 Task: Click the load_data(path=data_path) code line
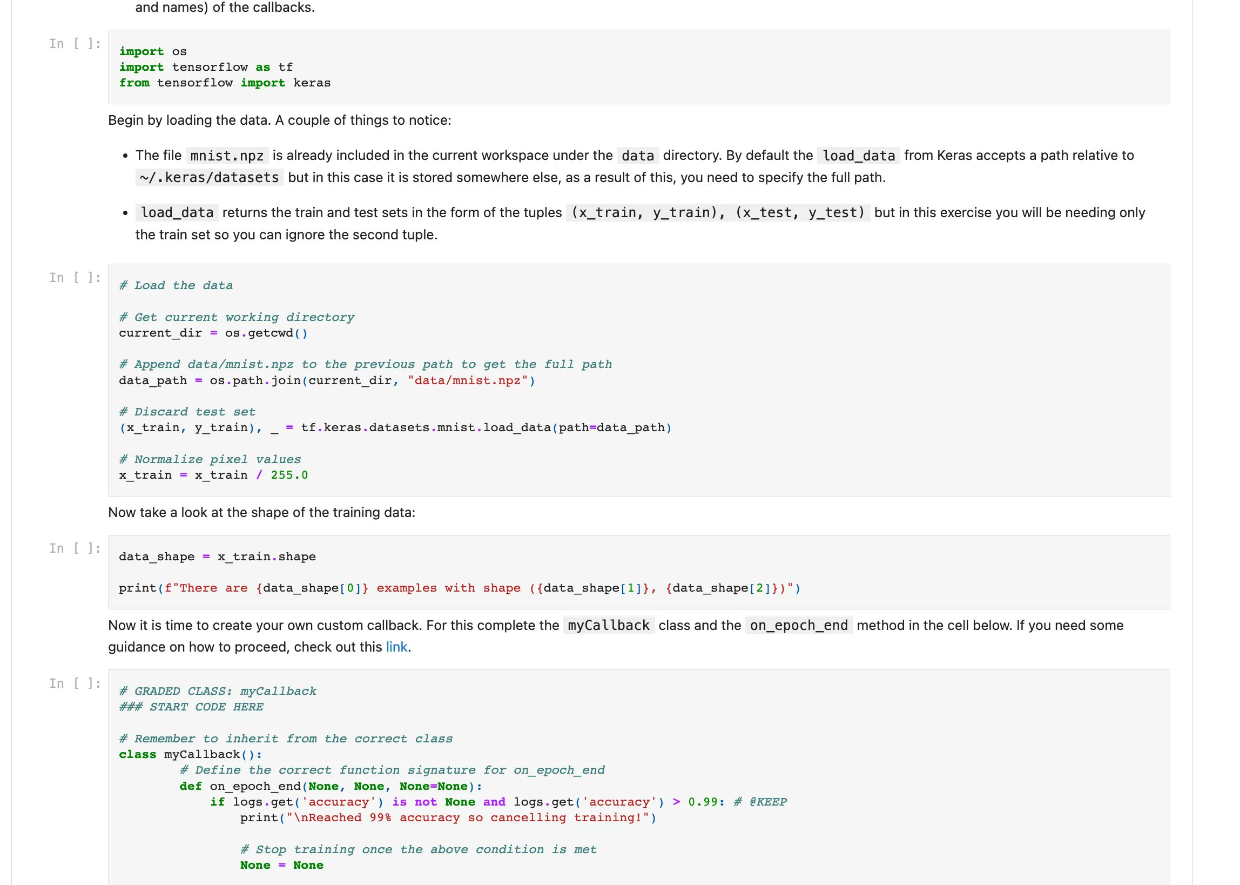pyautogui.click(x=395, y=428)
